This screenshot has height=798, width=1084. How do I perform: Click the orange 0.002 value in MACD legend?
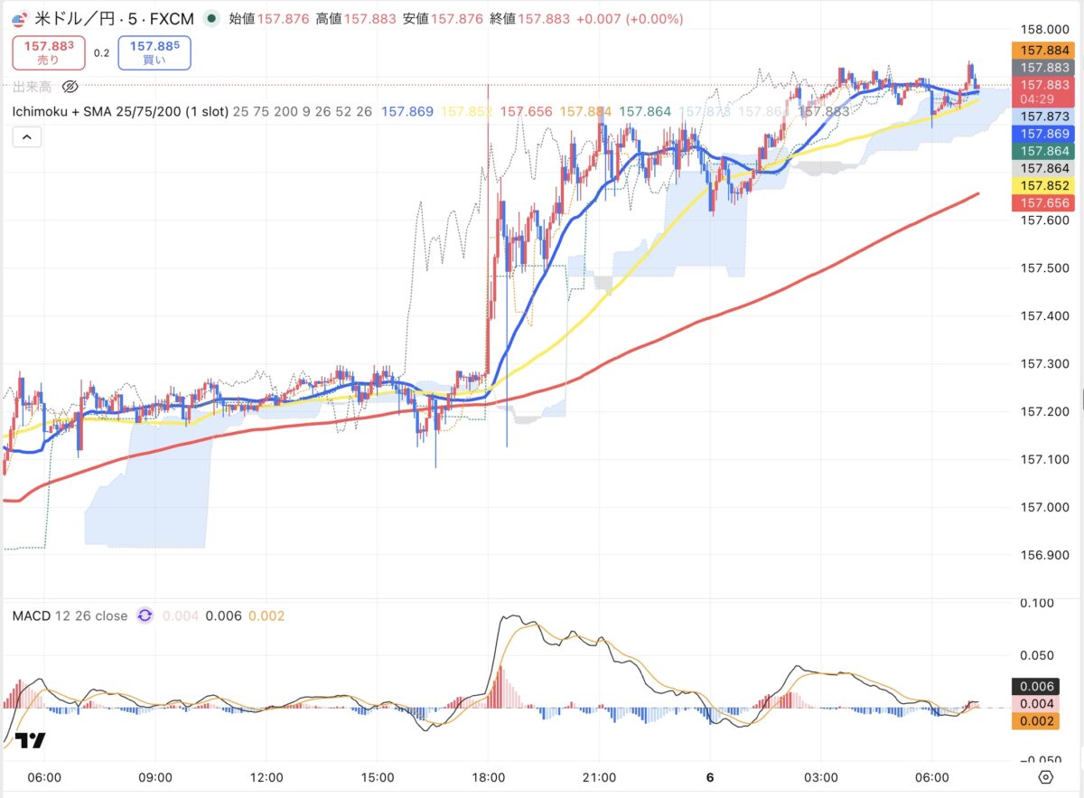click(266, 616)
